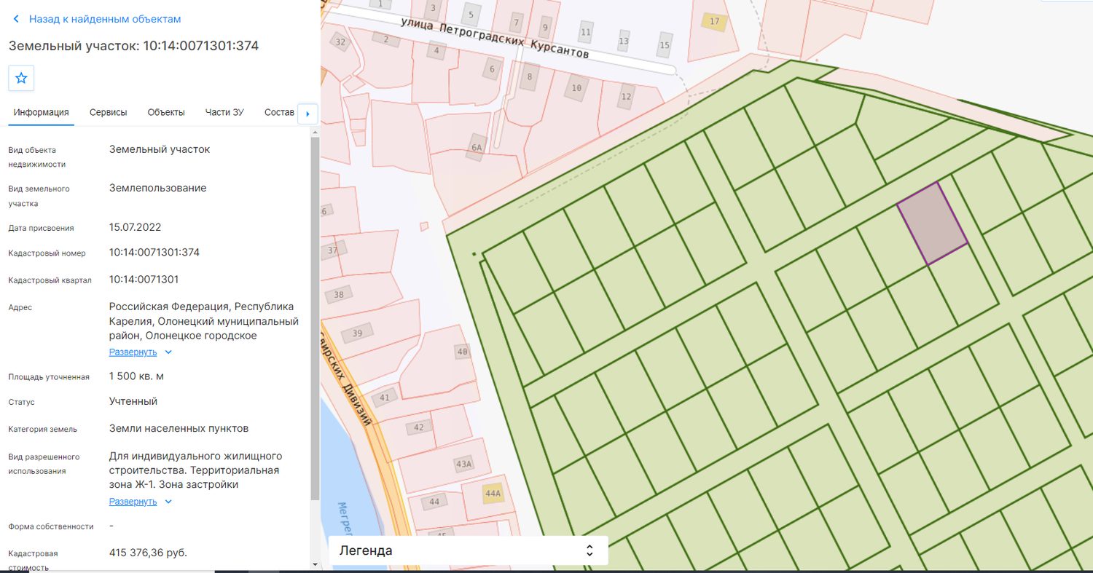The height and width of the screenshot is (573, 1093).
Task: Click tab scroll right arrow
Action: click(307, 114)
